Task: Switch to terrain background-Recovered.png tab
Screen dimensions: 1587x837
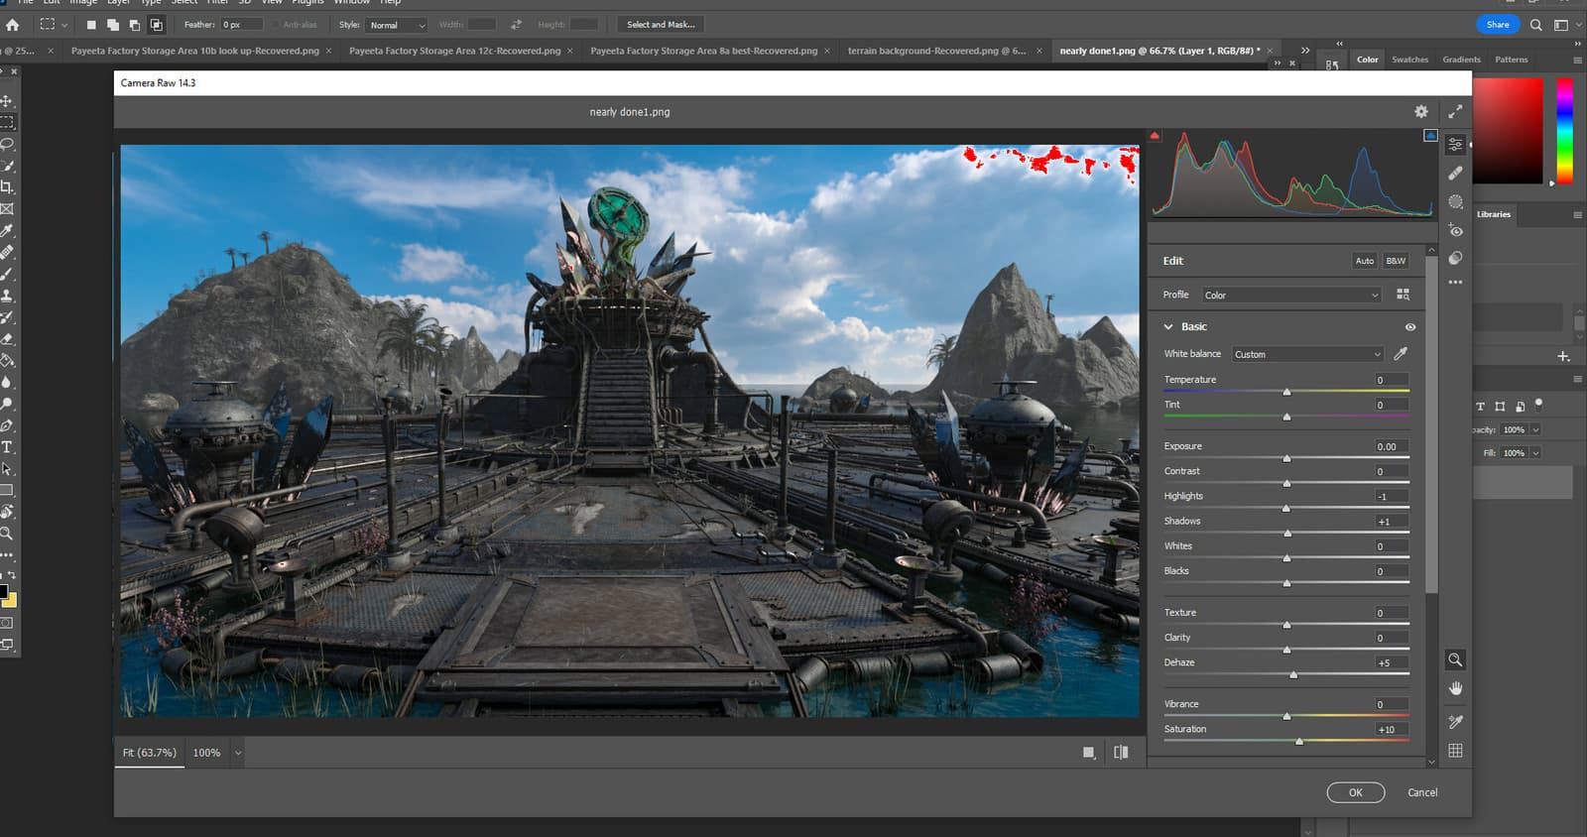Action: tap(936, 51)
